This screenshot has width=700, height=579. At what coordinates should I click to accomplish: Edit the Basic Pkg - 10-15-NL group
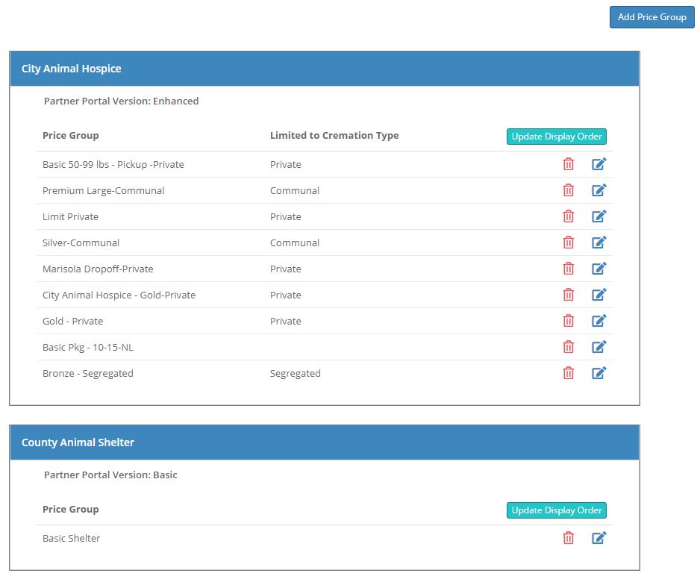point(599,347)
